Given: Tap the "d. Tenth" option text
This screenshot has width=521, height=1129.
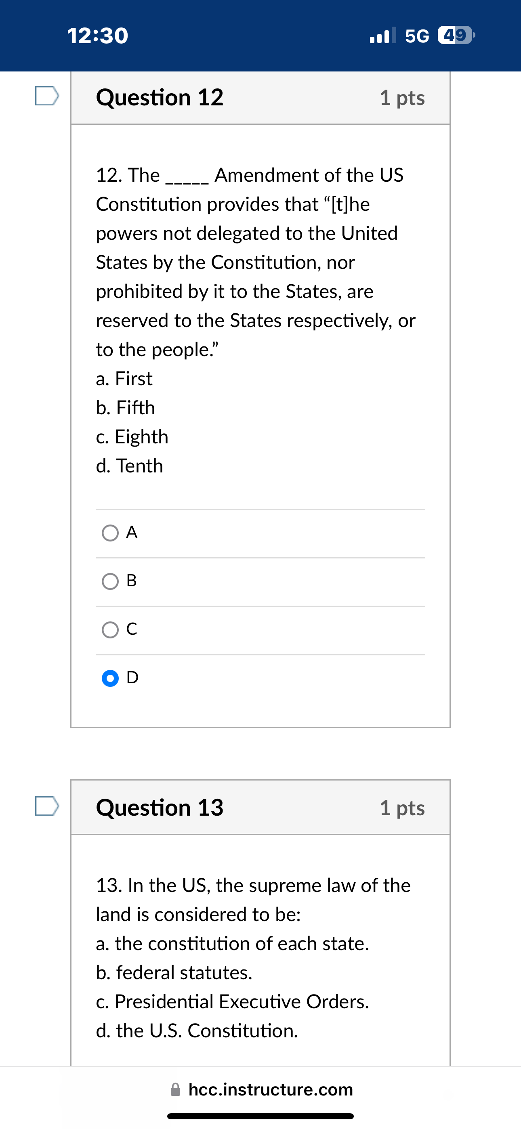Looking at the screenshot, I should 129,466.
